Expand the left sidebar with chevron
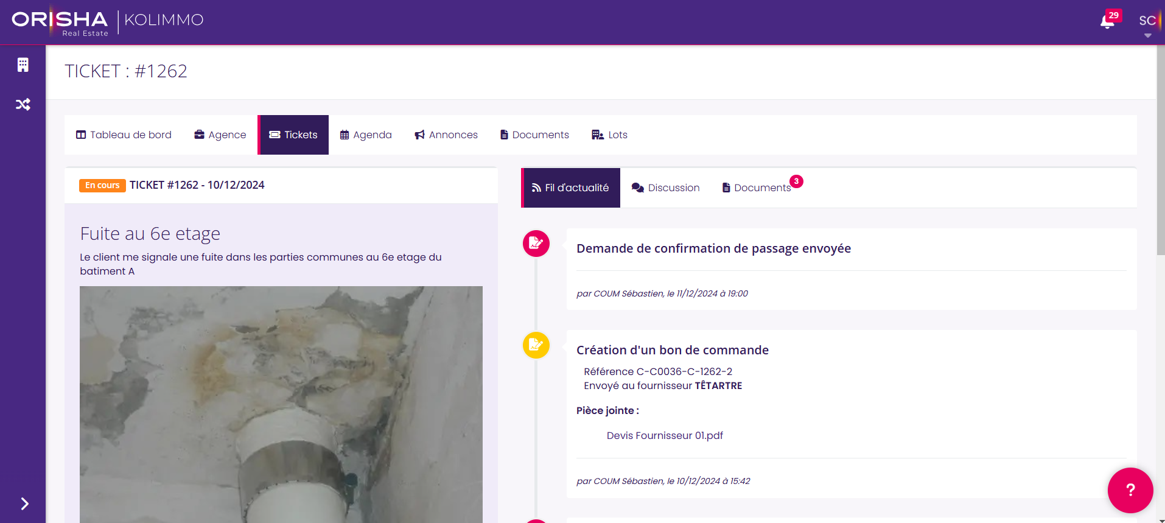The height and width of the screenshot is (523, 1165). [x=24, y=504]
